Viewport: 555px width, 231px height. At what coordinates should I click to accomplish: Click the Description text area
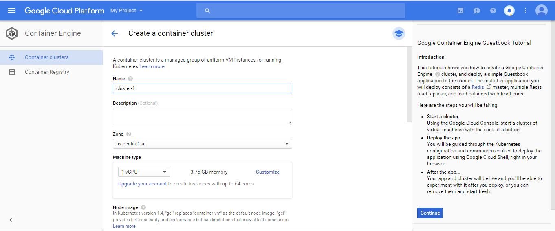(203, 117)
